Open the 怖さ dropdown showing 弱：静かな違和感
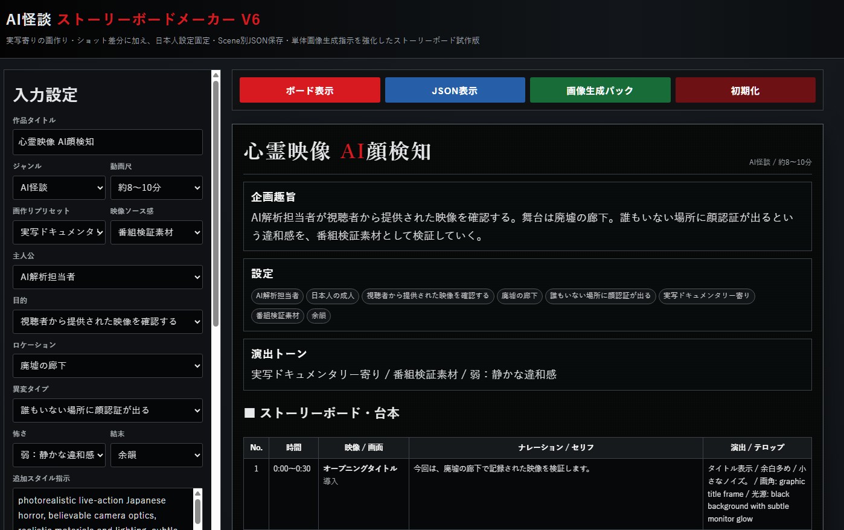The height and width of the screenshot is (530, 844). coord(59,455)
